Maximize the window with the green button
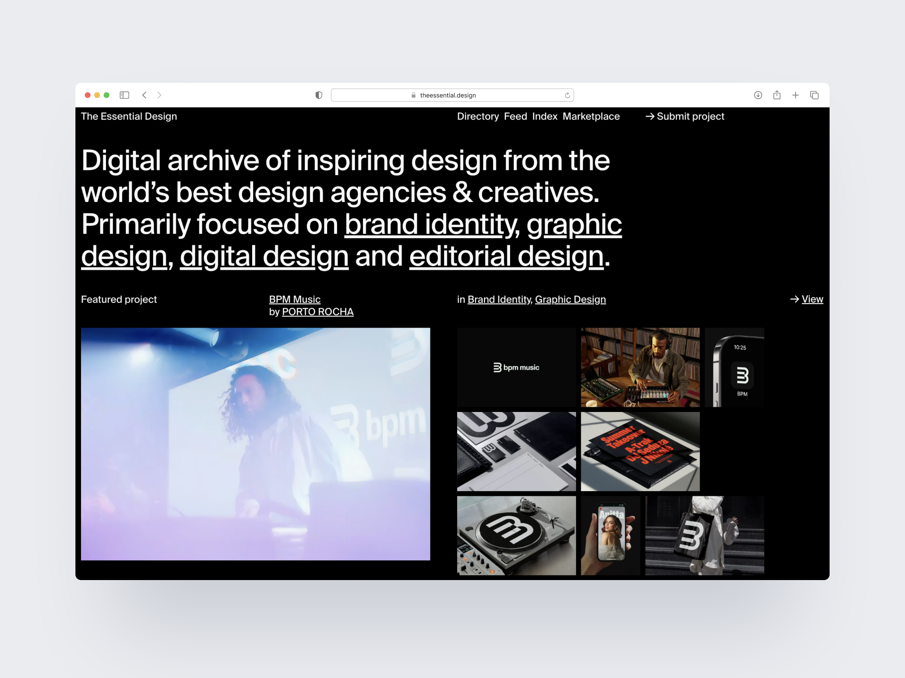This screenshot has height=678, width=905. [107, 95]
